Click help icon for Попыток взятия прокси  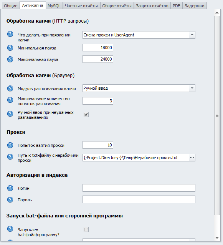[x=10, y=145]
